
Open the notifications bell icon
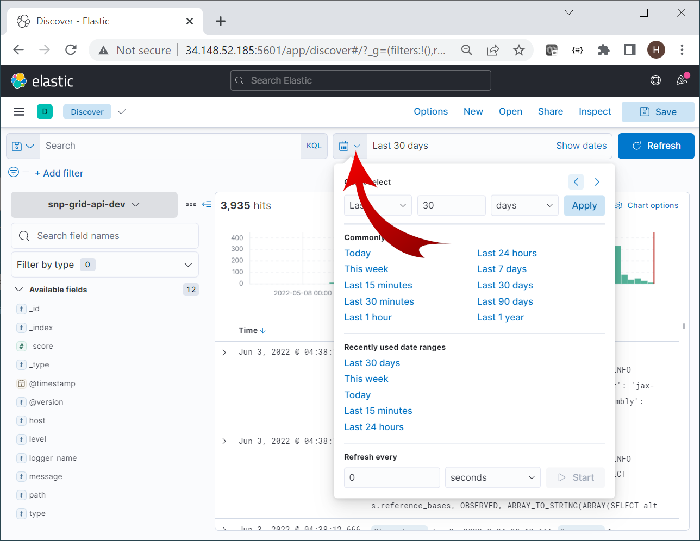[x=682, y=80]
